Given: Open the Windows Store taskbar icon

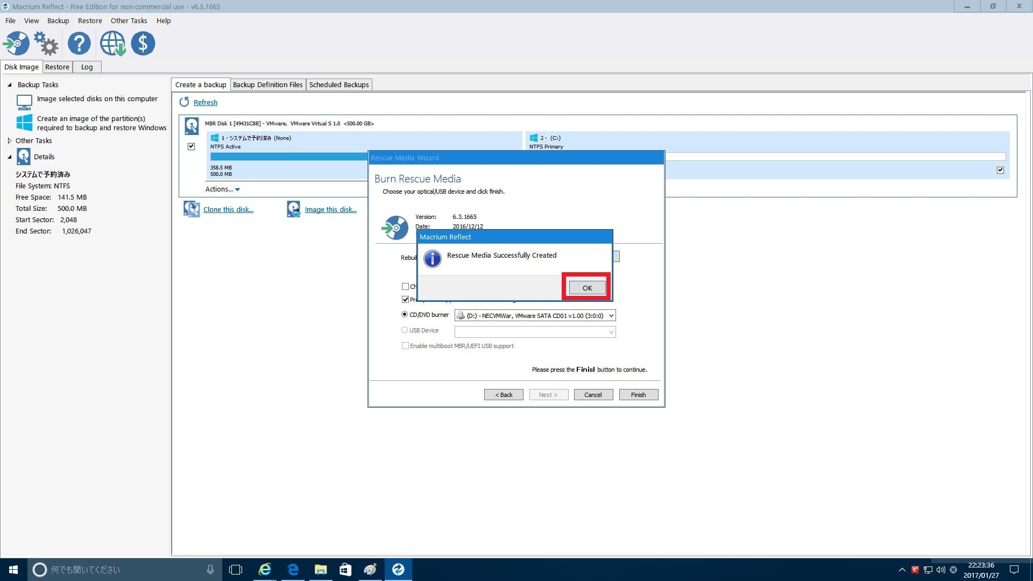Looking at the screenshot, I should pyautogui.click(x=345, y=569).
